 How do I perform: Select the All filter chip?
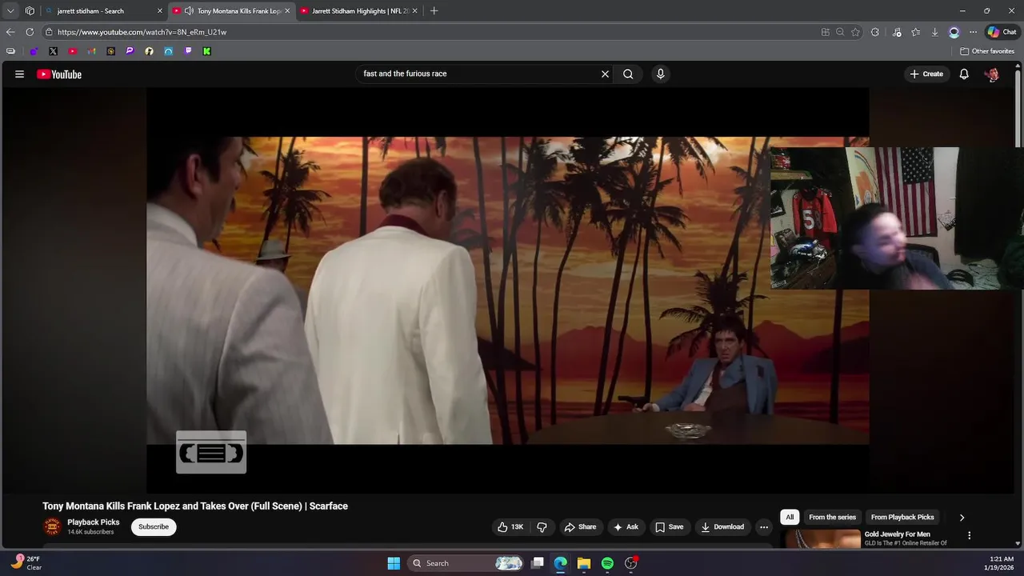pos(790,517)
